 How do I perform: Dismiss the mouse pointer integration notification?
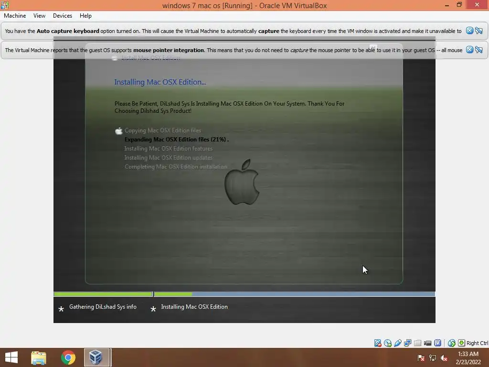(x=469, y=50)
